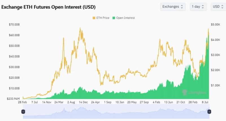The image size is (226, 121).
Task: Click the $70.00B label on left axis
Action: click(x=14, y=25)
